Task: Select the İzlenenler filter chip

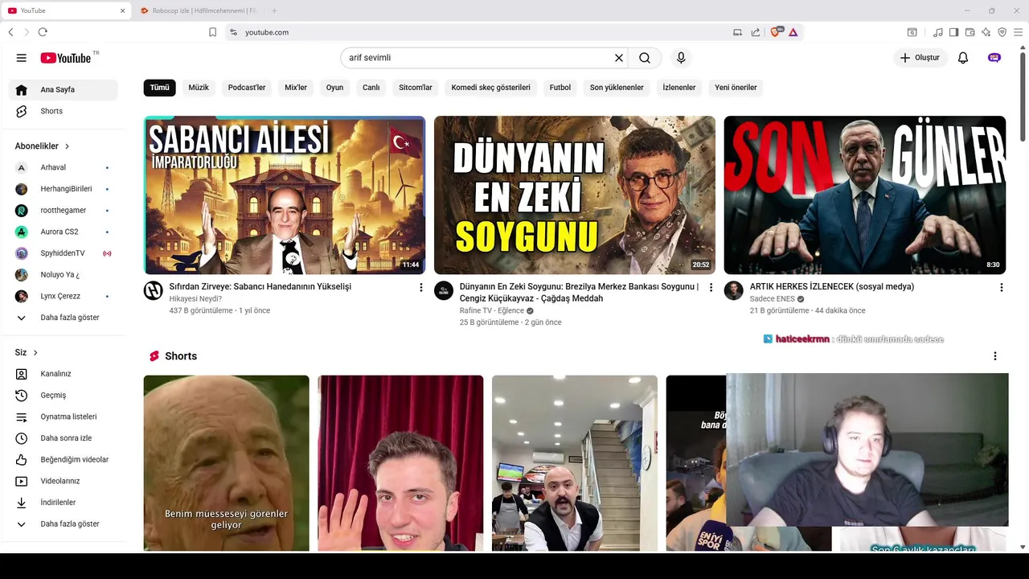Action: (679, 88)
